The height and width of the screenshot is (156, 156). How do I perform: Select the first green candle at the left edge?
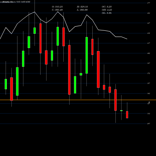point(6,84)
